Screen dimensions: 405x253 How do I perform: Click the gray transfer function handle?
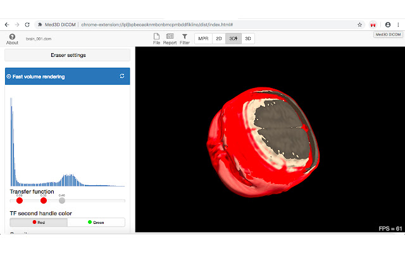(x=62, y=201)
